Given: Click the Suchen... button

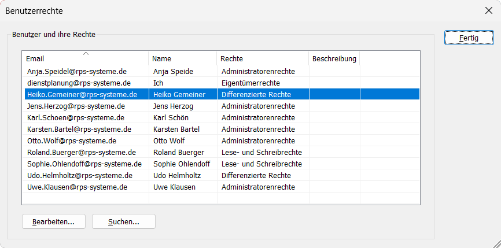Looking at the screenshot, I should (124, 221).
